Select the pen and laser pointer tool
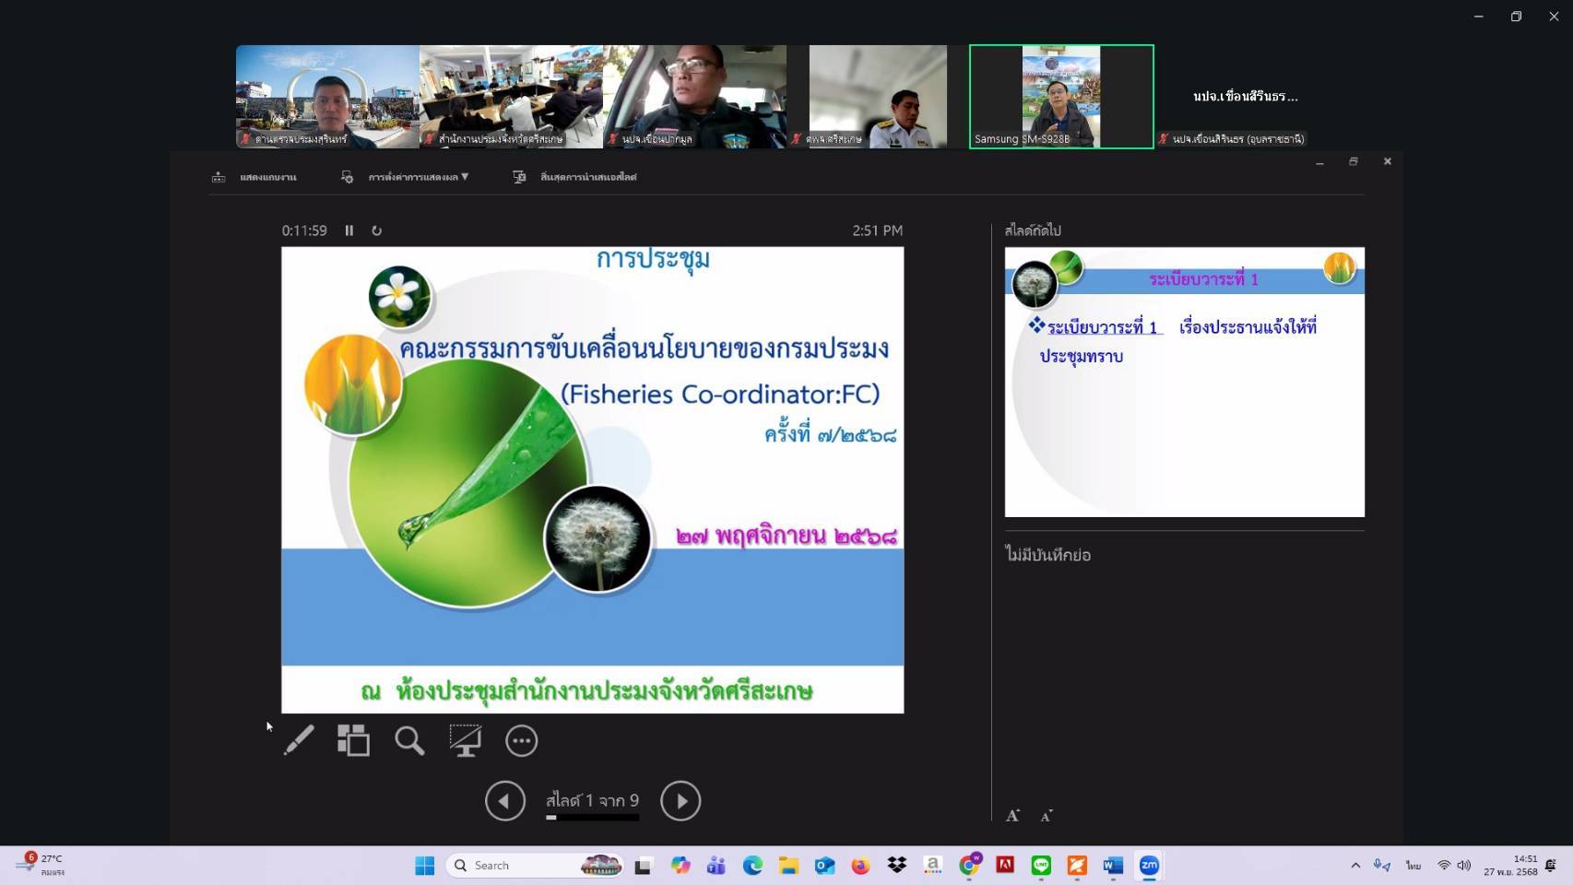 299,740
